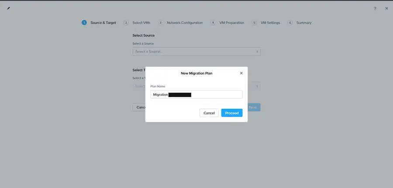Click the step 1 circle icon
Image resolution: width=393 pixels, height=188 pixels.
click(84, 23)
